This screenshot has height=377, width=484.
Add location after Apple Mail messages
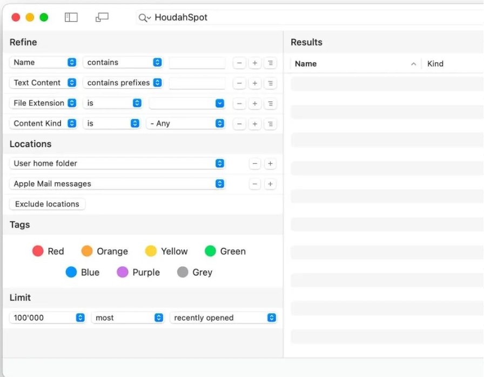(270, 184)
